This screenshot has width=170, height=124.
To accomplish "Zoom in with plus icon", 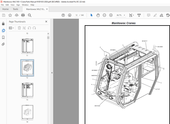I will click(x=111, y=15).
